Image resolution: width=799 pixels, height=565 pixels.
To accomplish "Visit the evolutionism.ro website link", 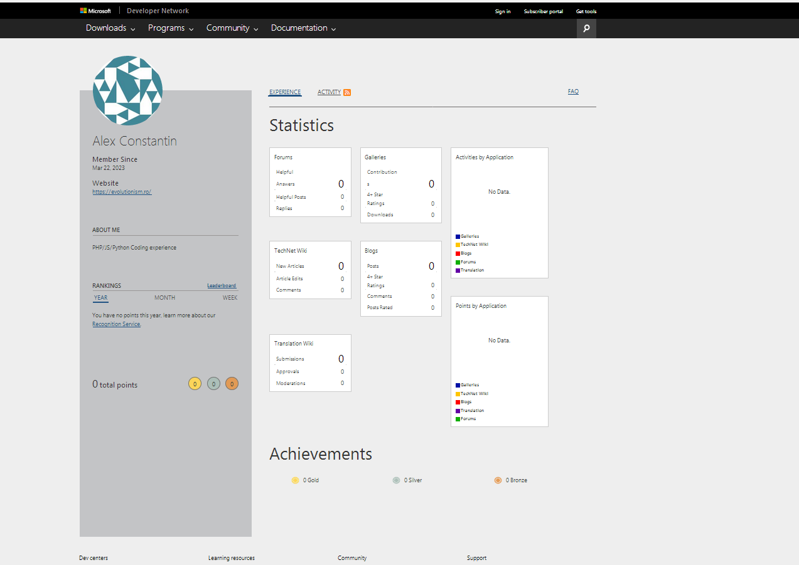I will 122,192.
